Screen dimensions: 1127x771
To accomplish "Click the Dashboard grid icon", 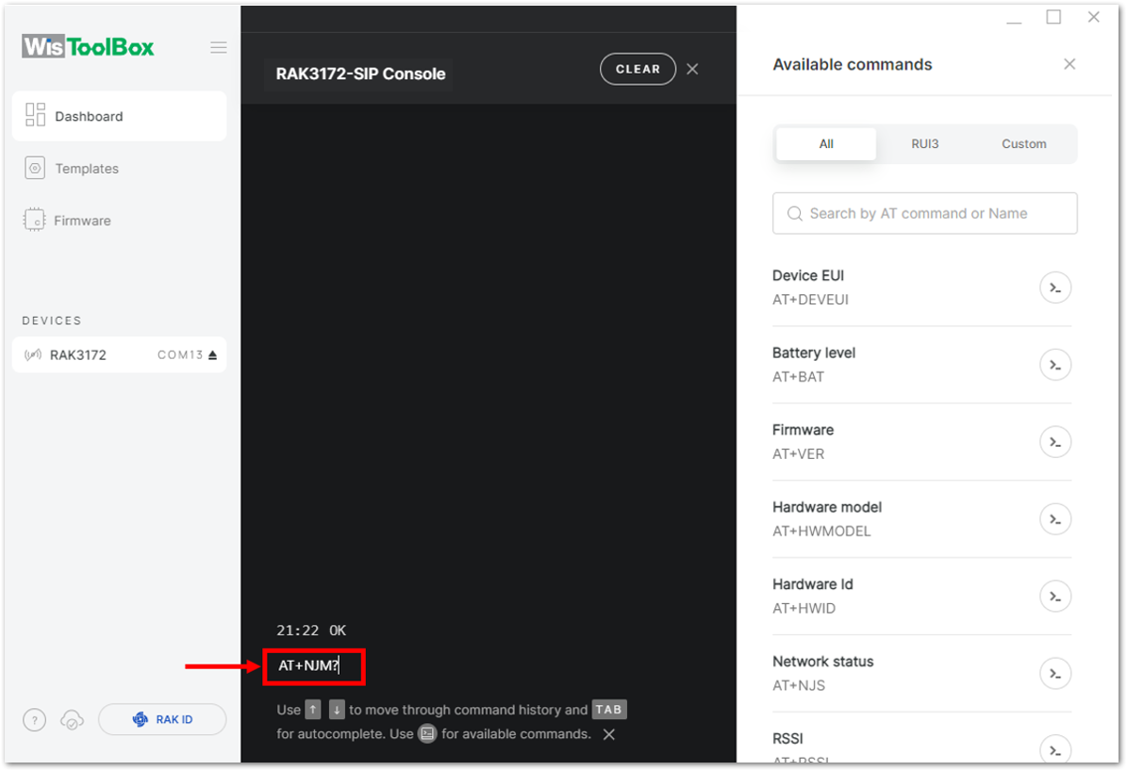I will [35, 115].
